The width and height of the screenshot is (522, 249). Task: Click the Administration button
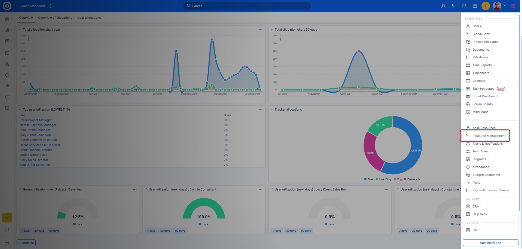(490, 243)
